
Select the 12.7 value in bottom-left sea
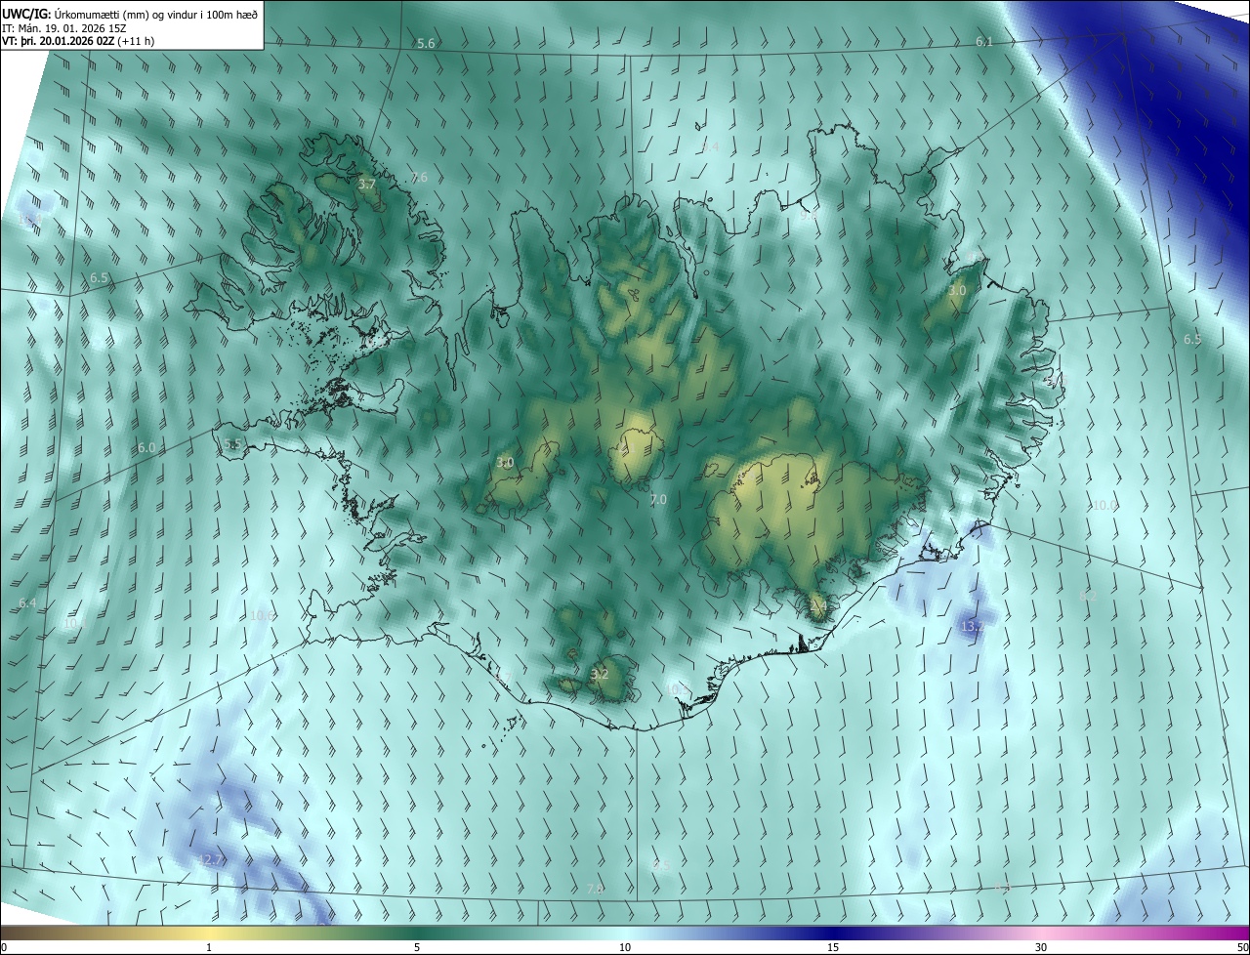[x=210, y=859]
